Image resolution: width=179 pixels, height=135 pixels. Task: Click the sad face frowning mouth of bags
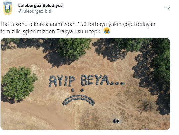coord(79,100)
